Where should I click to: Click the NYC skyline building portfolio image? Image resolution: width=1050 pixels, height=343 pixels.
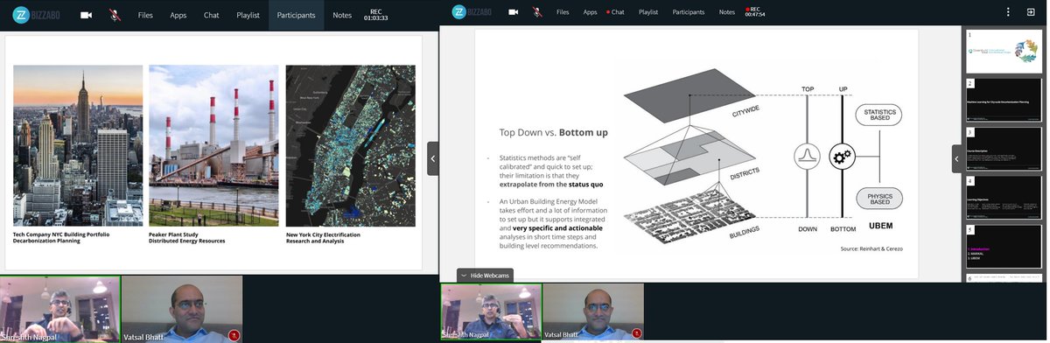78,145
